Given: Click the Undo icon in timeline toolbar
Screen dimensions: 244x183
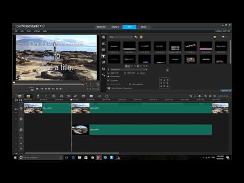Looking at the screenshot, I should coord(38,96).
